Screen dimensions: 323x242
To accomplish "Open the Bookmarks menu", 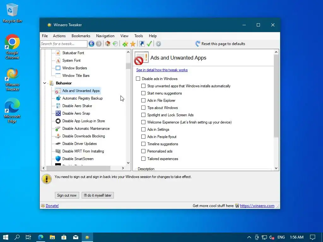I will coord(81,36).
